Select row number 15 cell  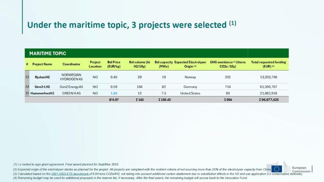[x=27, y=93]
